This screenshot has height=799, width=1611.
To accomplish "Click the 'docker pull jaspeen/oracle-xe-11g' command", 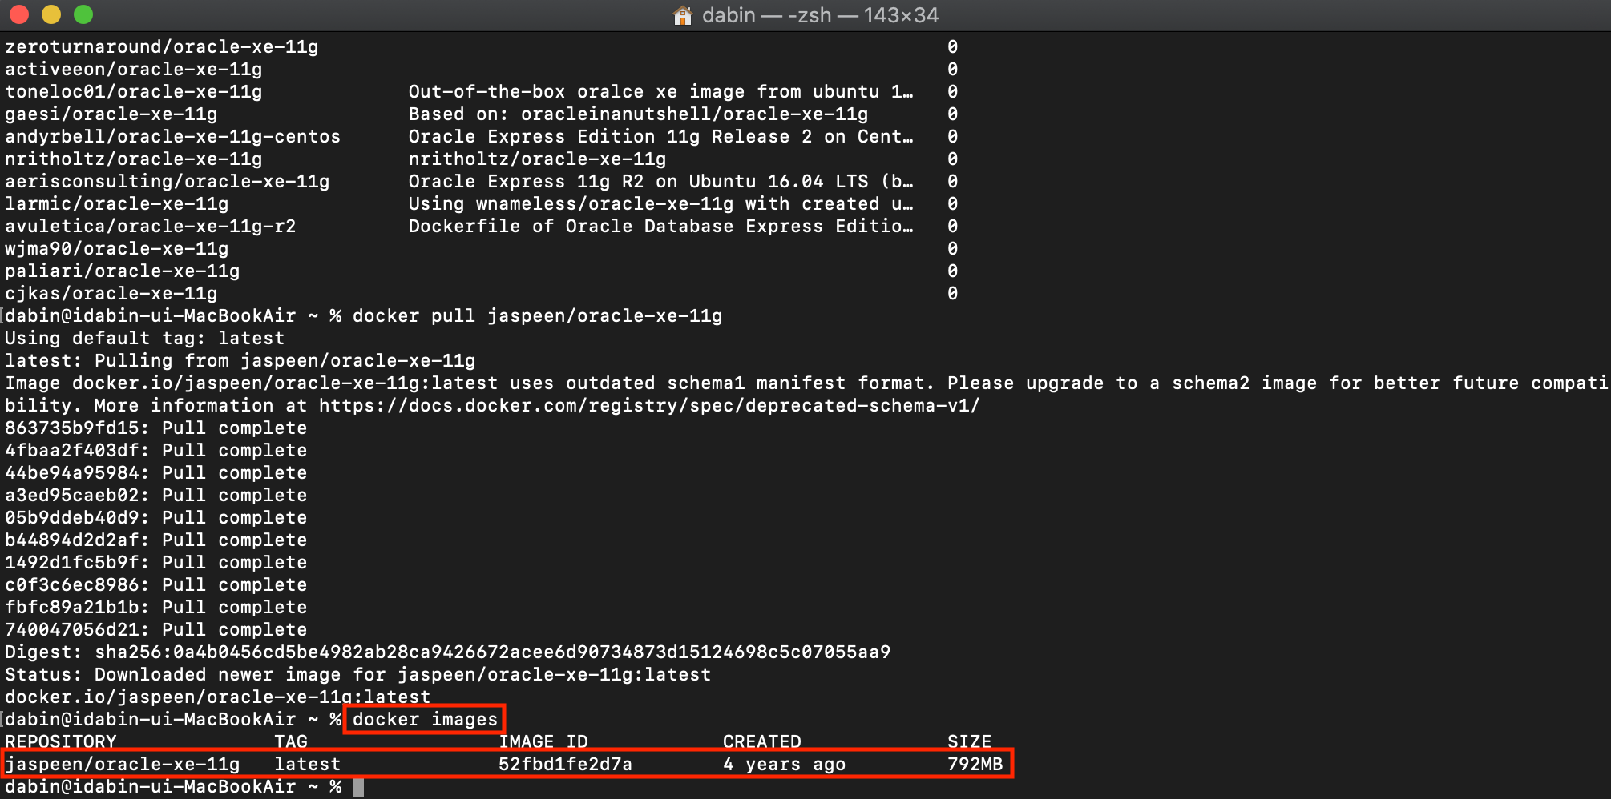I will coord(537,316).
